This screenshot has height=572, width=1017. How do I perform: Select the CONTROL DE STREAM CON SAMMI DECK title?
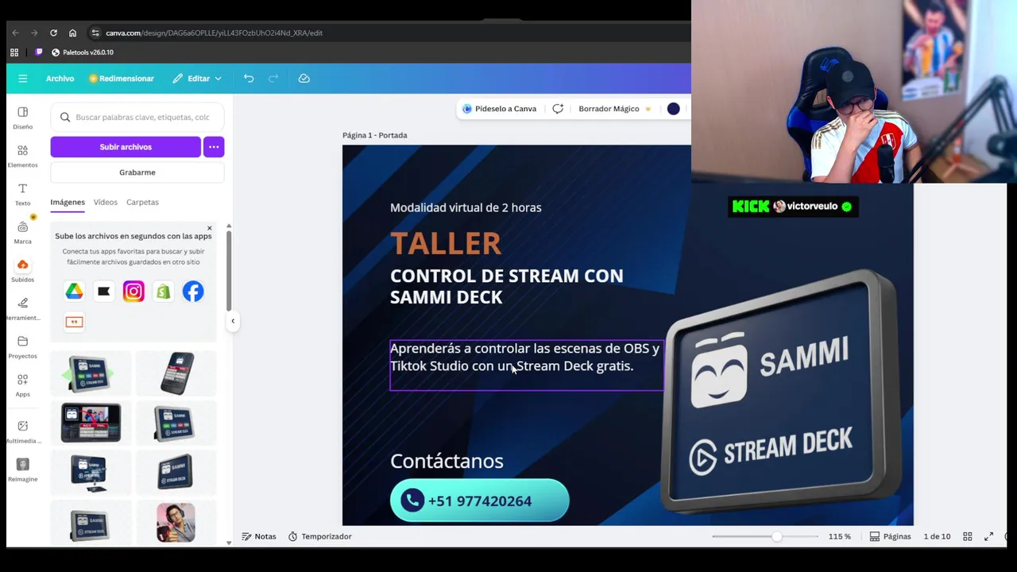tap(507, 286)
